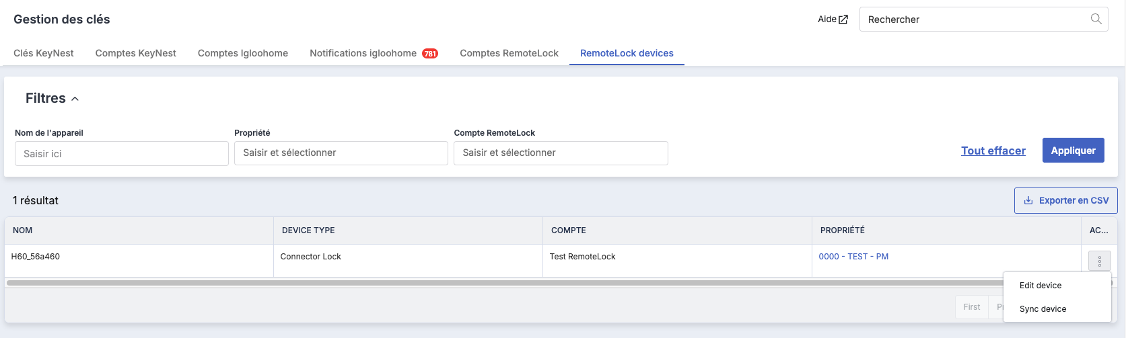Image resolution: width=1126 pixels, height=338 pixels.
Task: Open the three-dot actions menu for H60_56a460
Action: 1100,261
